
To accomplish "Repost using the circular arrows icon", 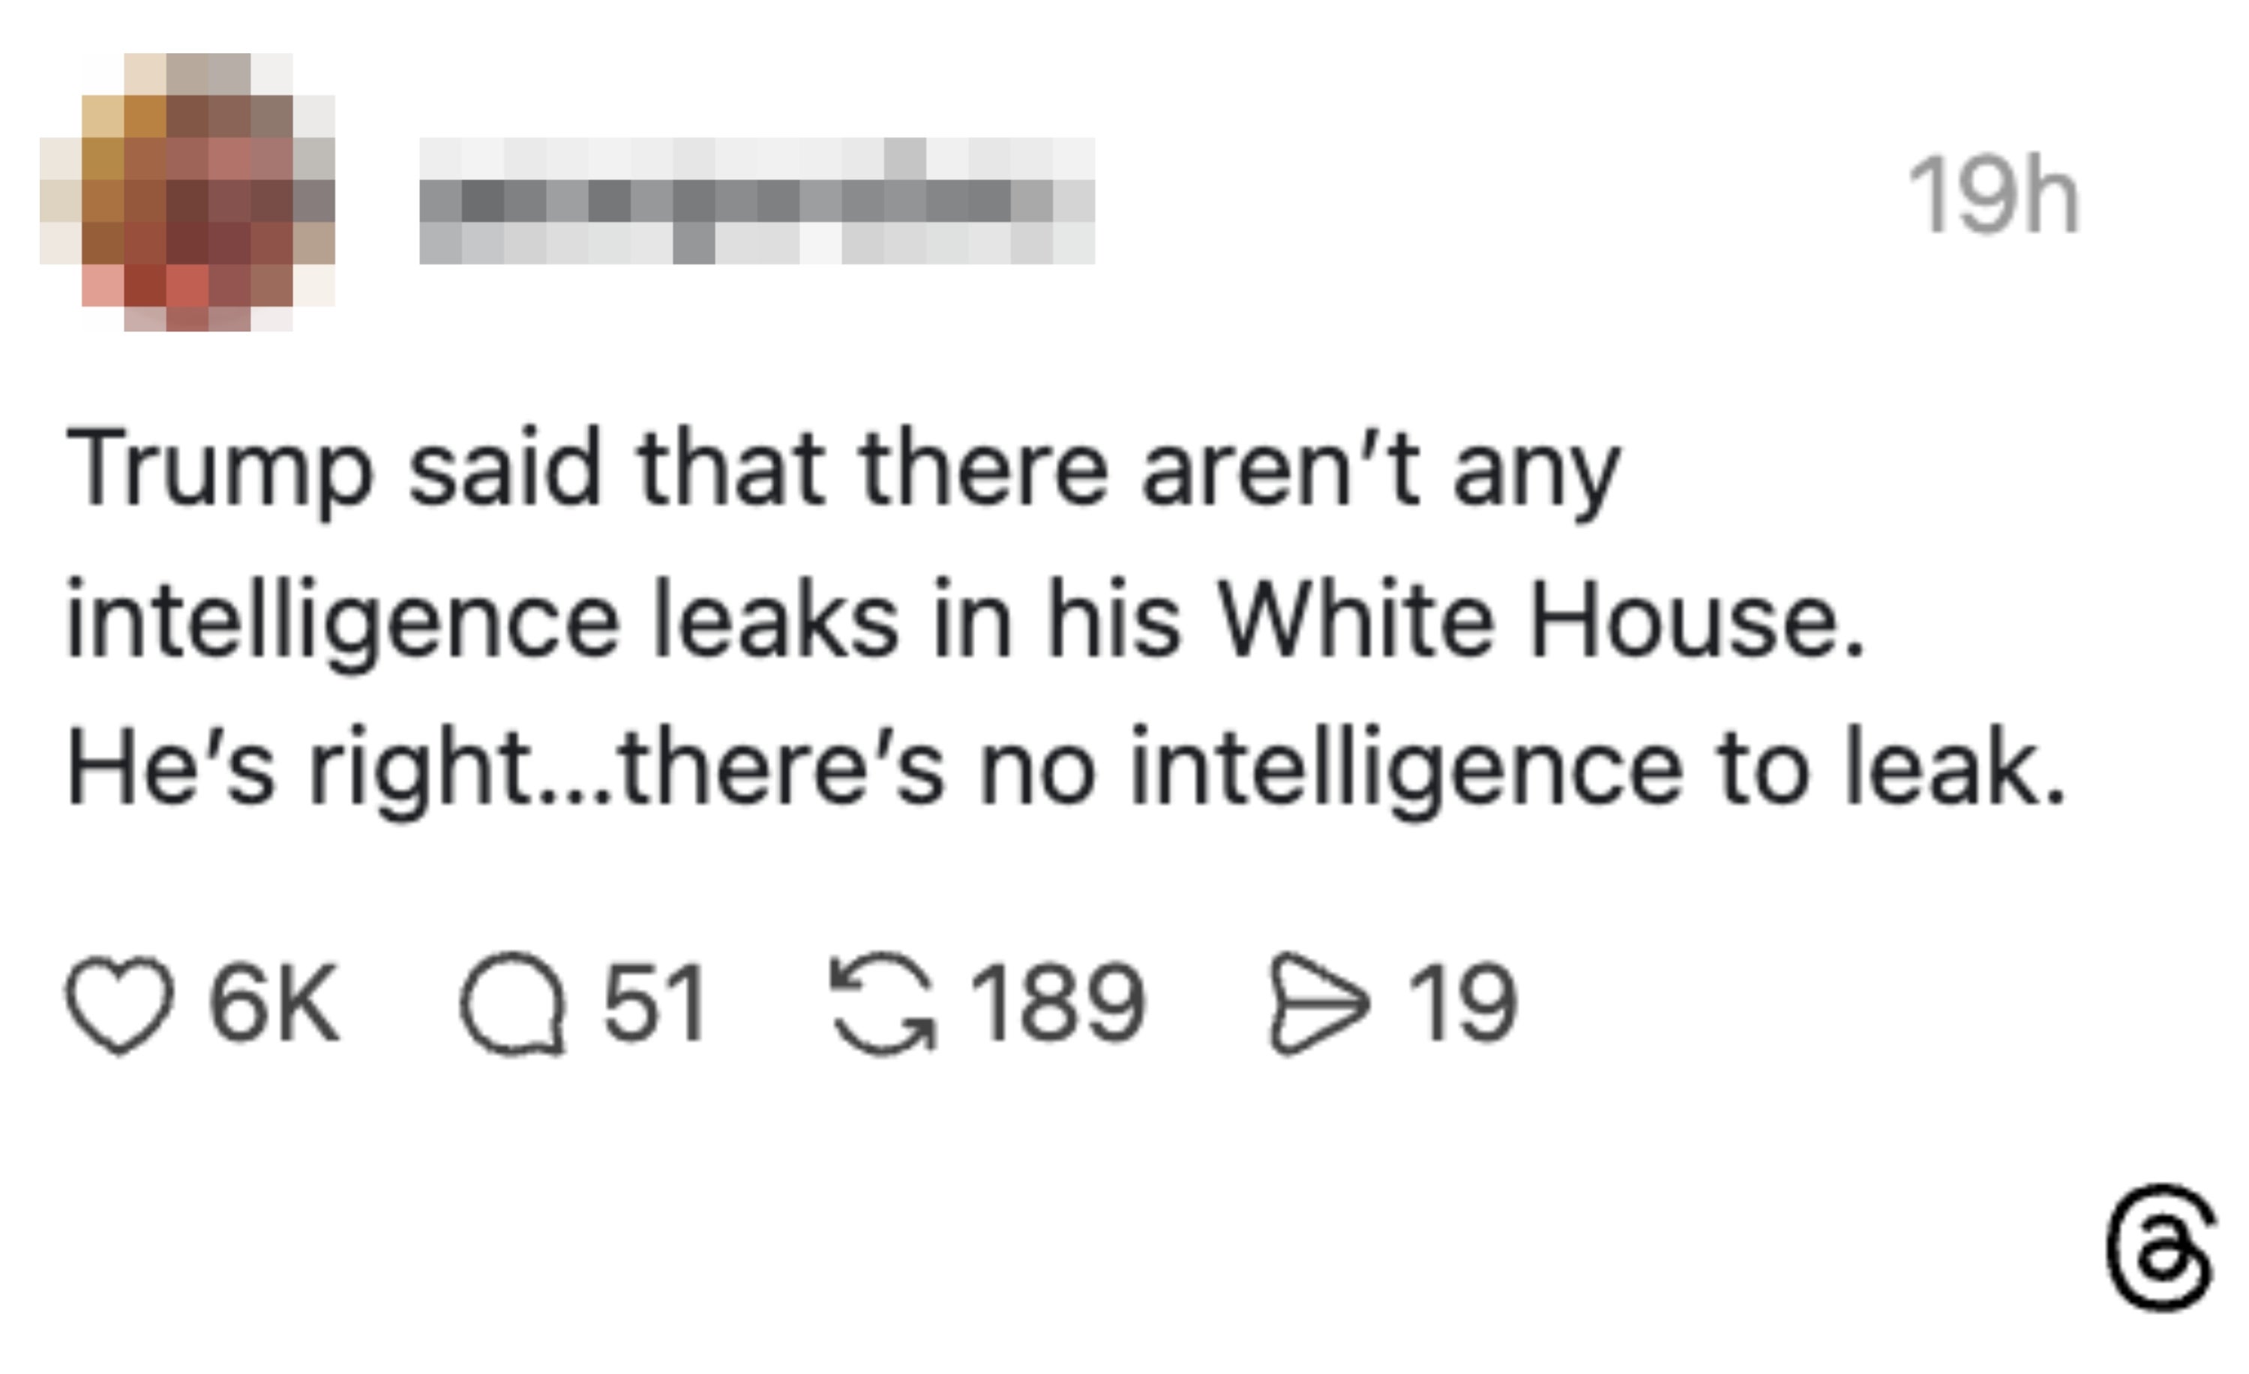I will tap(883, 1003).
